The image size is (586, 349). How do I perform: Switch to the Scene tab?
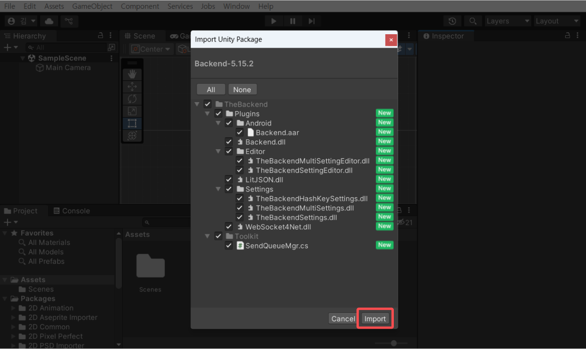(x=141, y=36)
